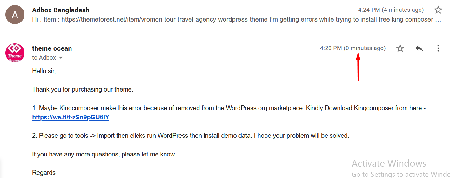Screen dimensions: 450x178
Task: Click the brown "A" sender avatar
Action: click(x=15, y=15)
